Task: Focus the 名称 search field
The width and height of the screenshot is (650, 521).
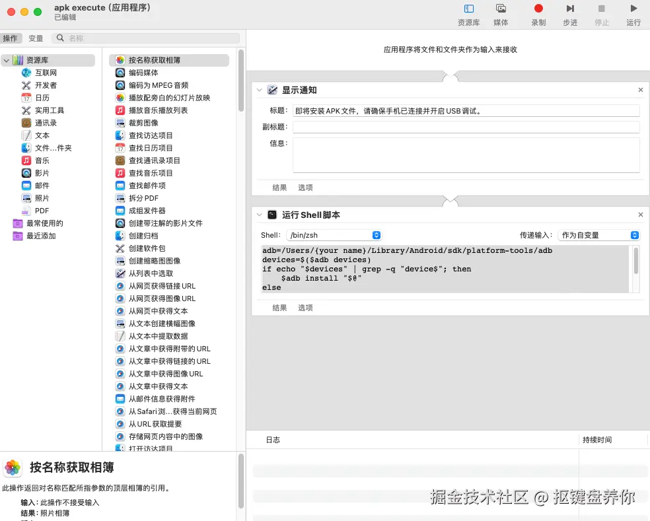Action: pyautogui.click(x=146, y=38)
